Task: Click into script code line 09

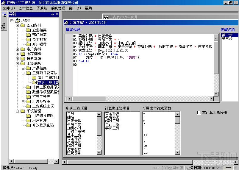Action: pos(145,65)
